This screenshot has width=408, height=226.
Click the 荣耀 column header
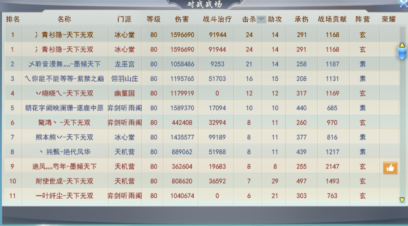[389, 19]
